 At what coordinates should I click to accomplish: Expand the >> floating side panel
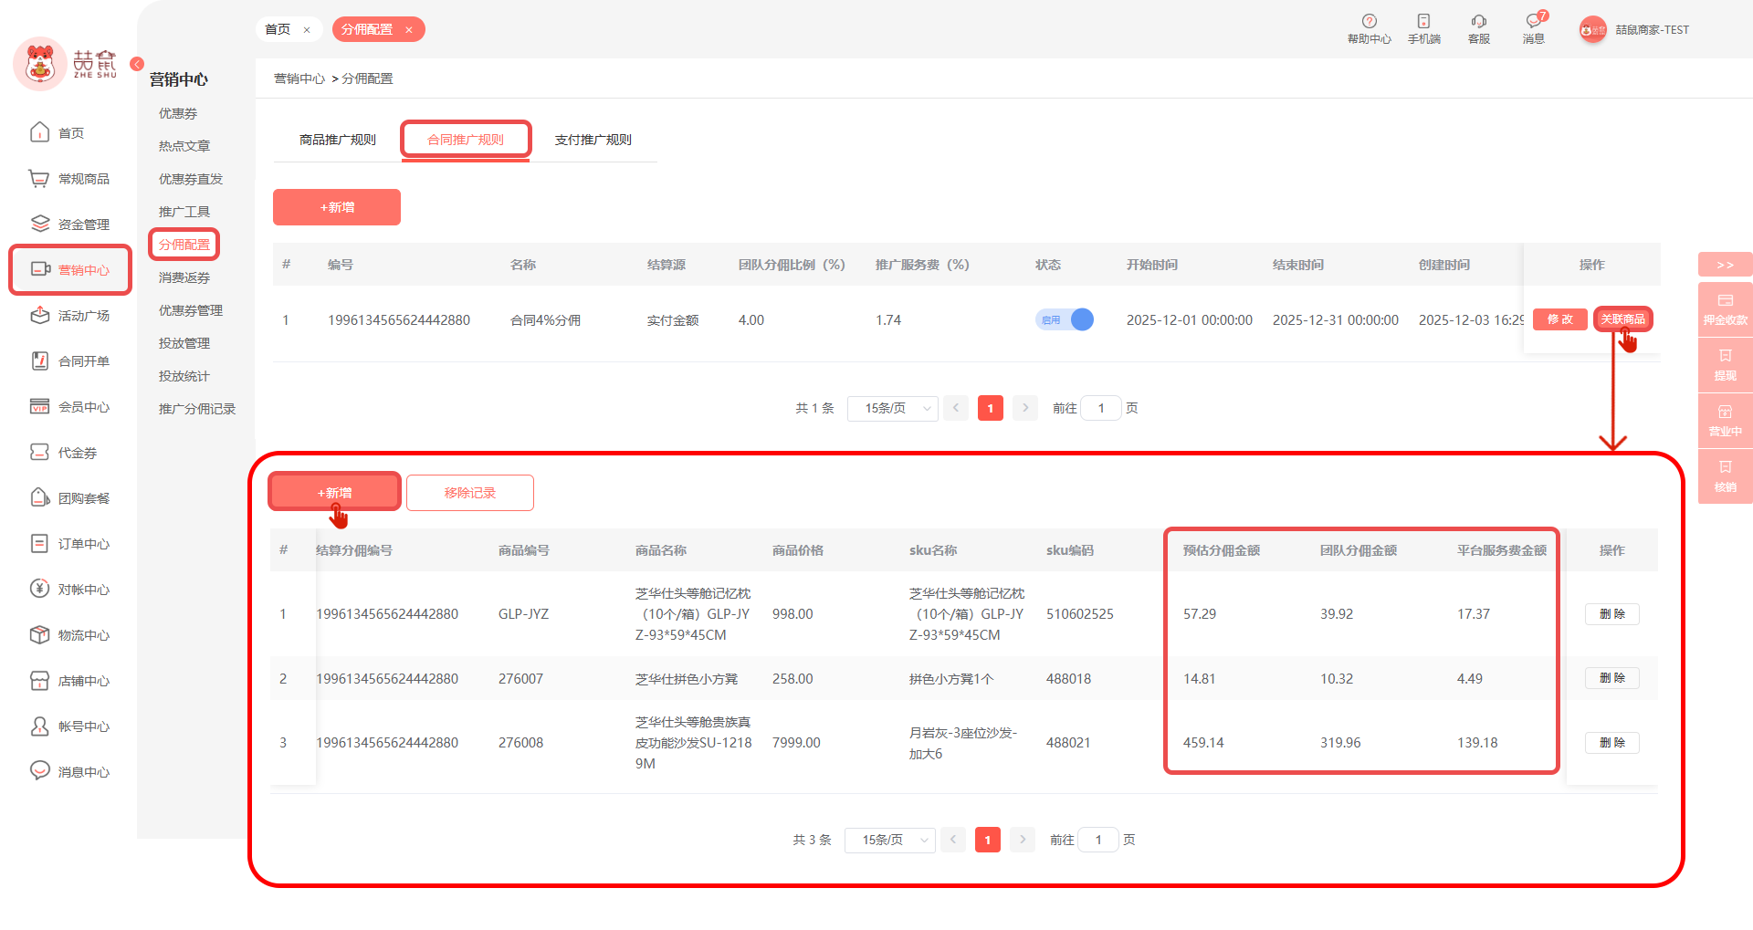(1725, 265)
